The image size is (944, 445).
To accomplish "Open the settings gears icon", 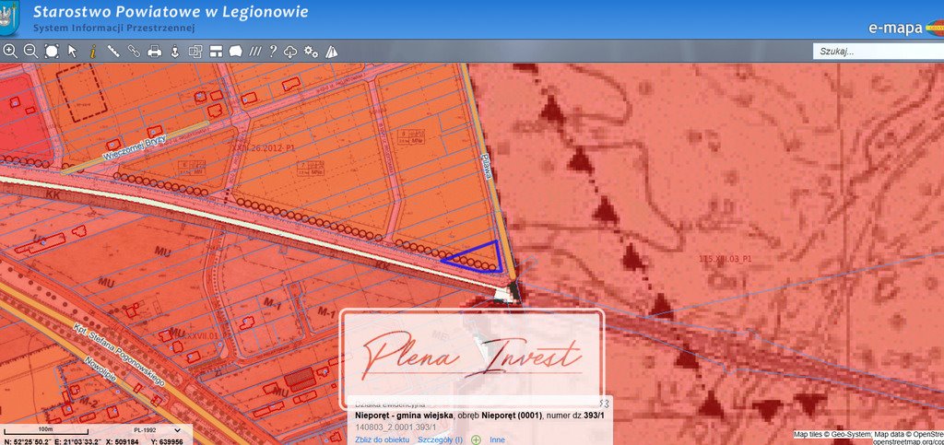I will (311, 52).
